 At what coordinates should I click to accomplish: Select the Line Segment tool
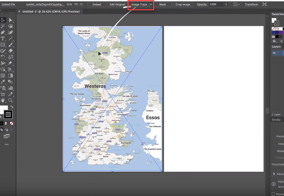pos(11,39)
